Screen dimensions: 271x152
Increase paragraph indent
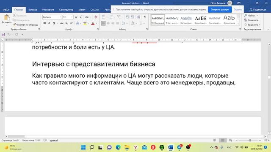pyautogui.click(x=133, y=17)
